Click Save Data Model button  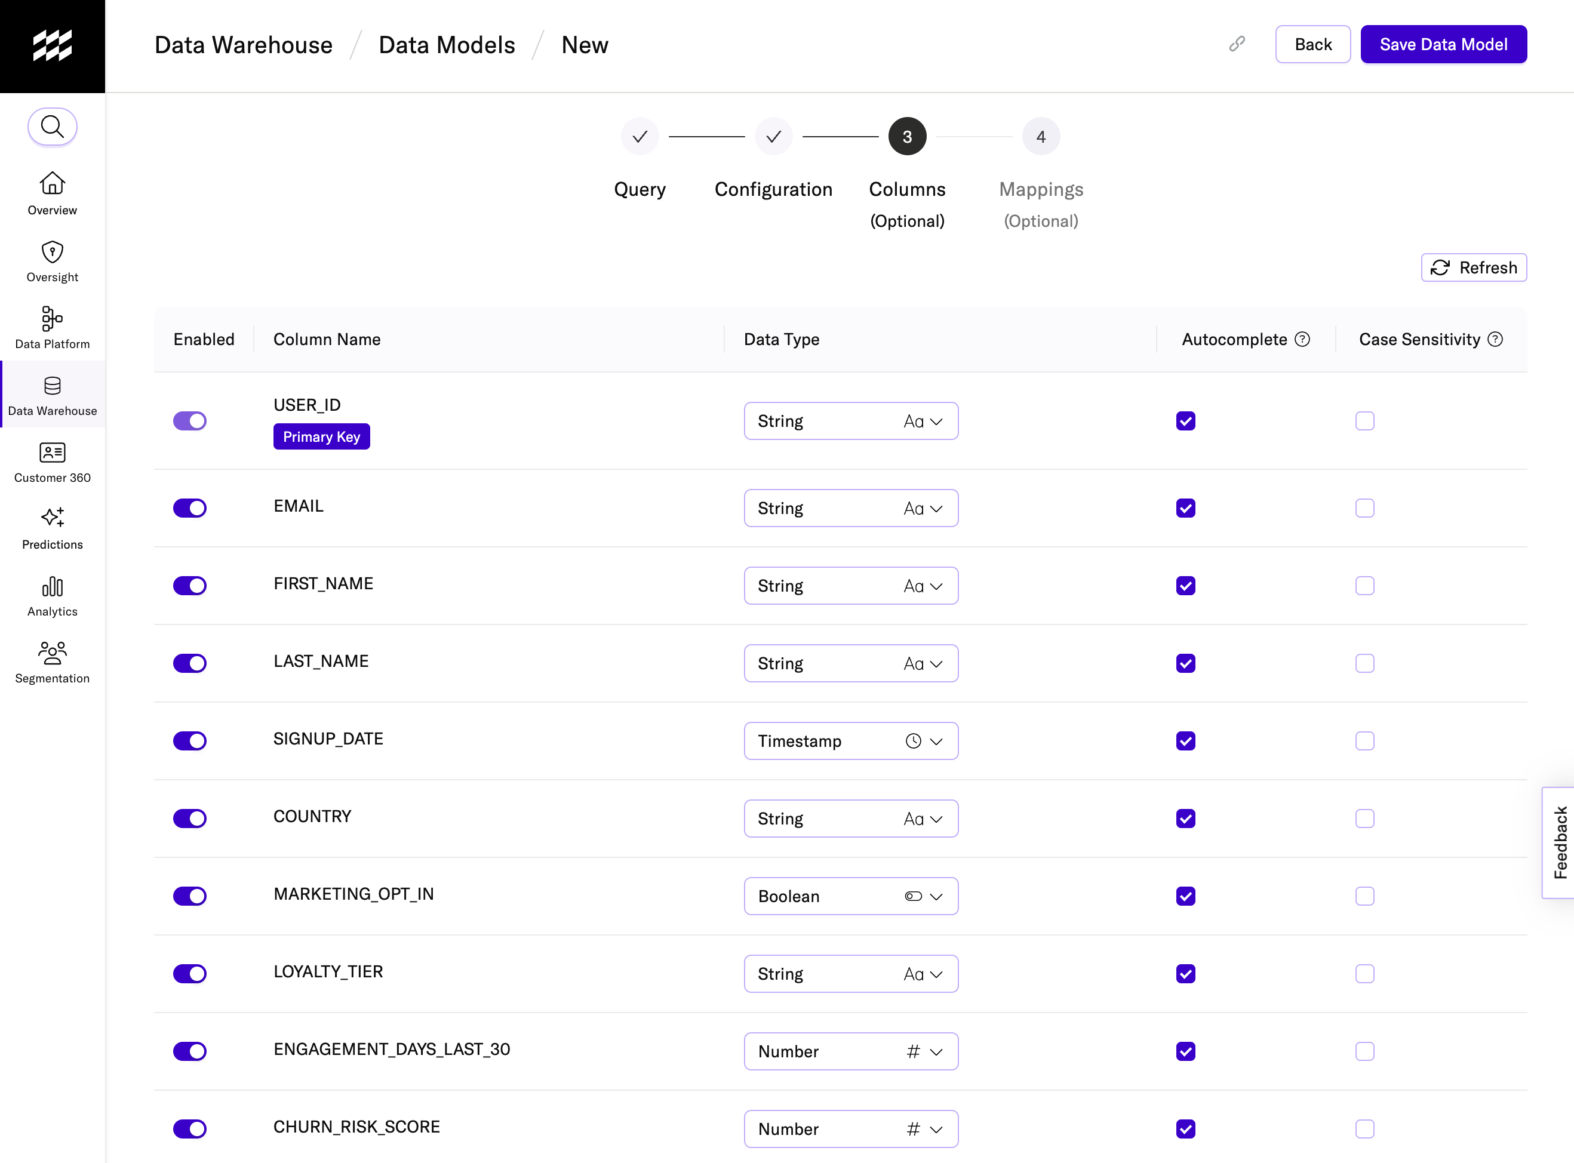tap(1443, 44)
